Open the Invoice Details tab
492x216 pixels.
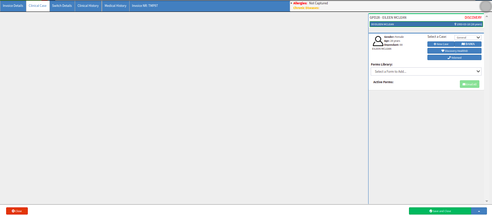click(13, 6)
